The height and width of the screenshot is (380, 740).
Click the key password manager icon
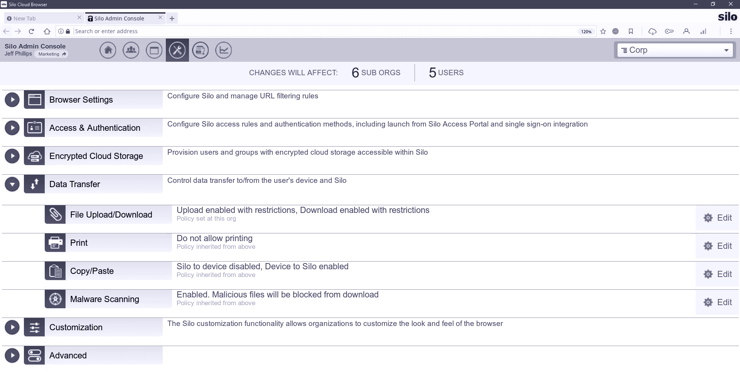[669, 31]
